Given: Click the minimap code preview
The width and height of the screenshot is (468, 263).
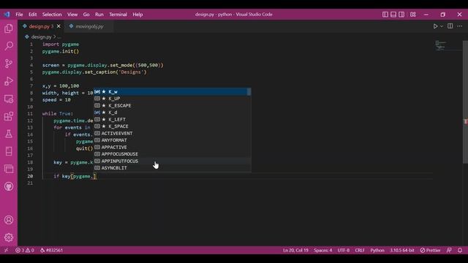Looking at the screenshot, I should [440, 45].
